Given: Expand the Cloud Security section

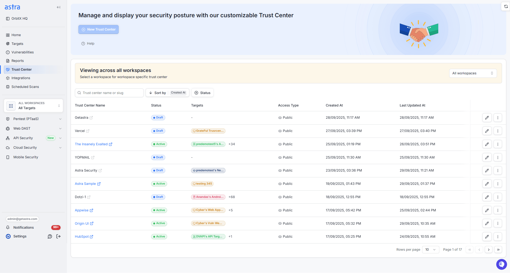Looking at the screenshot, I should [34, 148].
